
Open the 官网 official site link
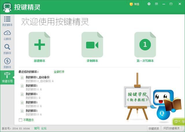tap(37, 128)
